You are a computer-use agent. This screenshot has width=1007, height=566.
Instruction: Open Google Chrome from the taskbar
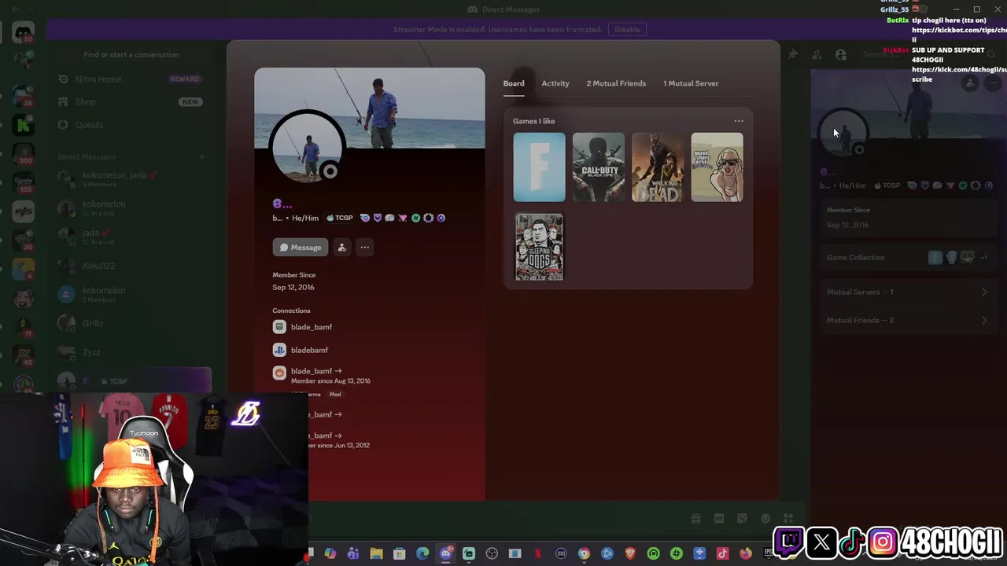(584, 554)
